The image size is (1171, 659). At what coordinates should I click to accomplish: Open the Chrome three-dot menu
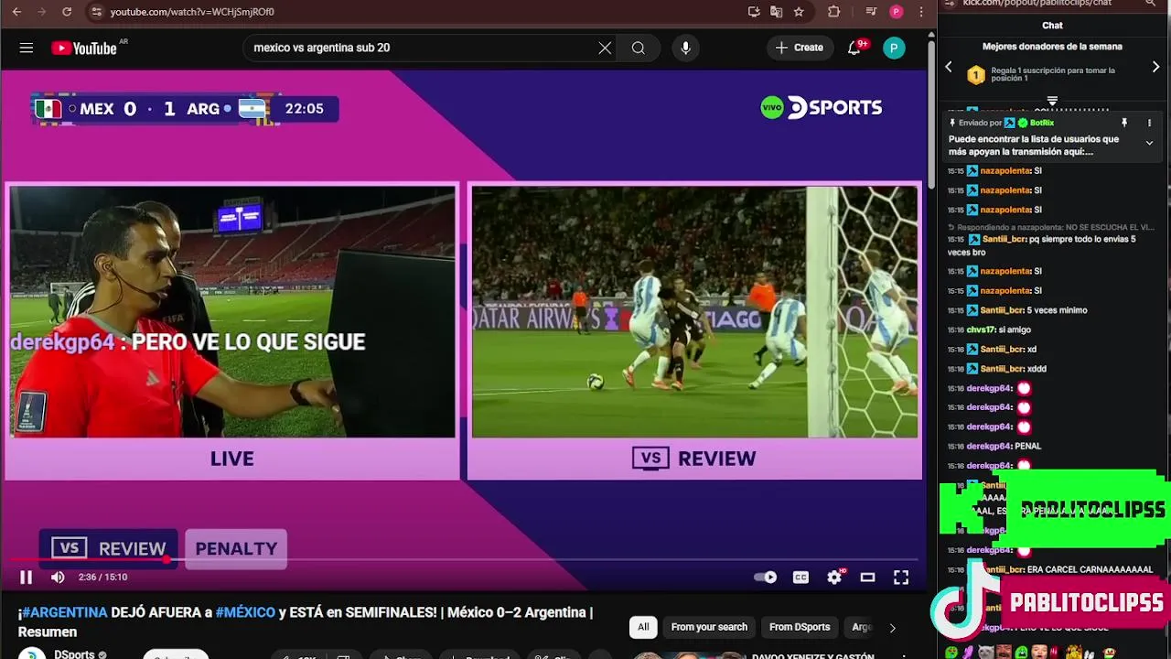921,12
